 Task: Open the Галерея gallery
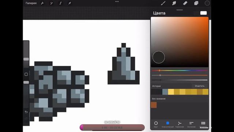pos(31,3)
